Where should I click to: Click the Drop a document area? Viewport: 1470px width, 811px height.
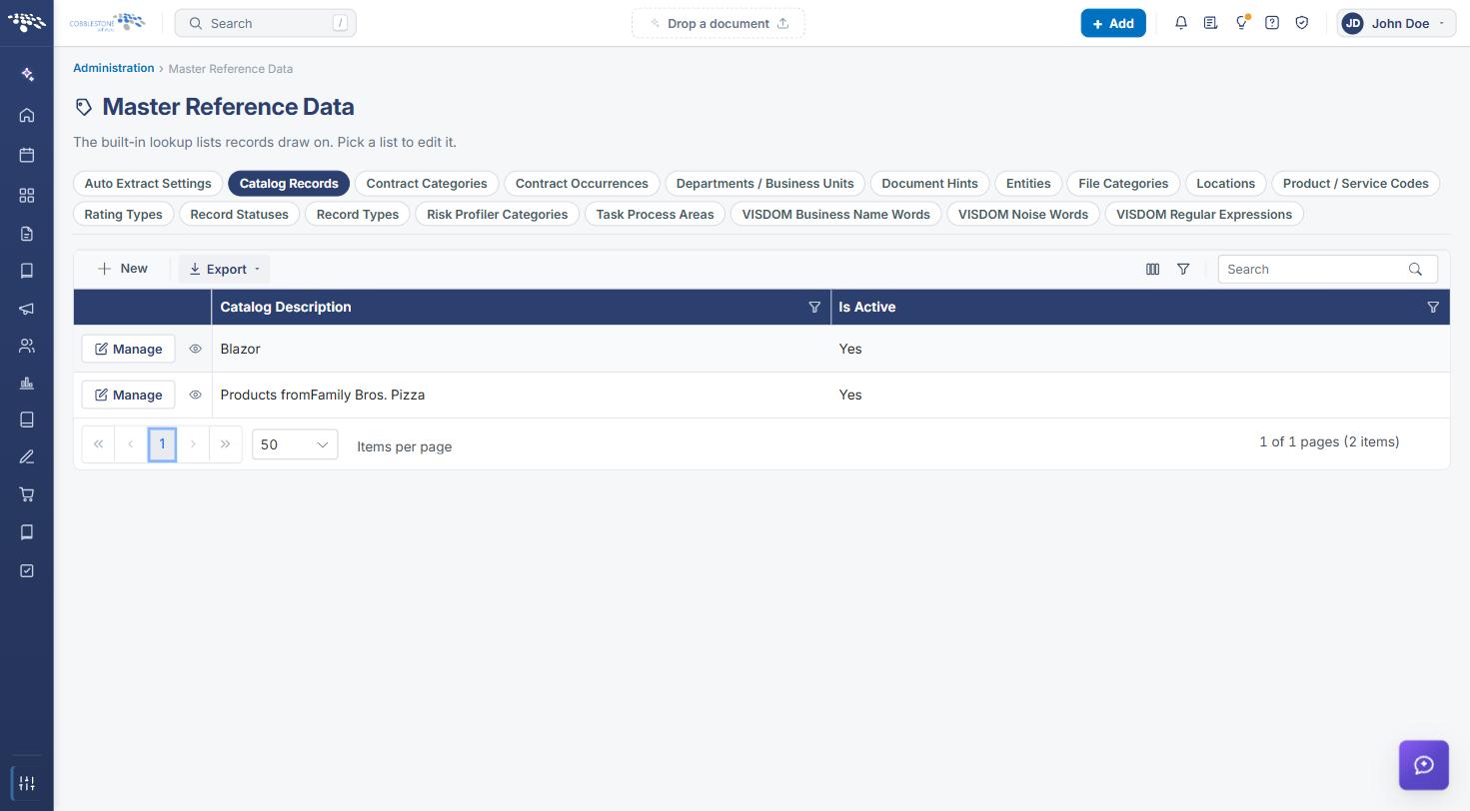(718, 23)
